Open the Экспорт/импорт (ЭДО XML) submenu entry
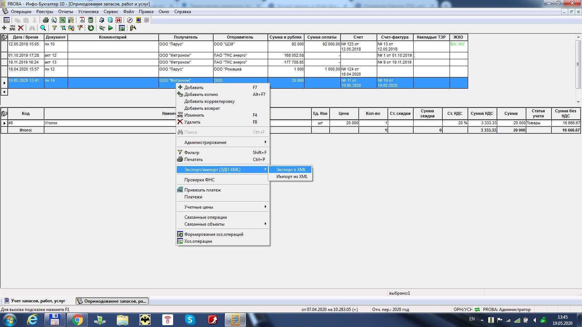The height and width of the screenshot is (327, 582). [x=223, y=170]
